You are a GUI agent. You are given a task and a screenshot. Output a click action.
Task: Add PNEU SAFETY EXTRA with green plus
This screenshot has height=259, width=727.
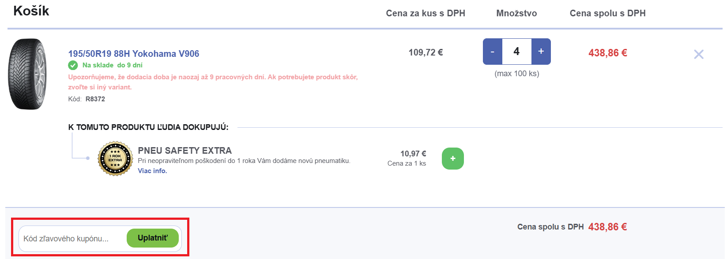coord(452,159)
